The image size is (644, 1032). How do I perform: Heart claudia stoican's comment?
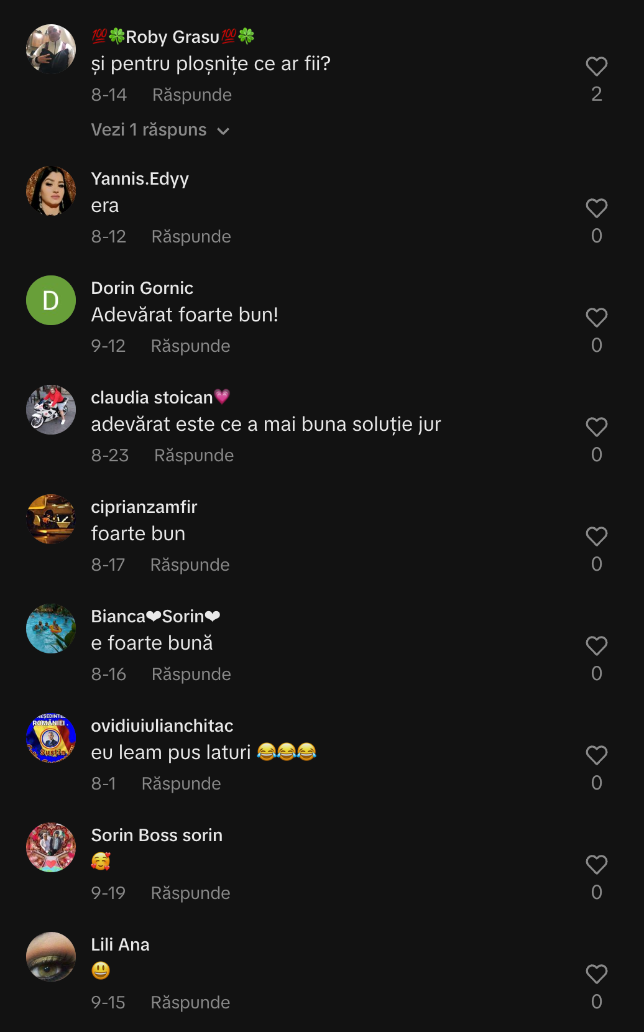pyautogui.click(x=596, y=427)
